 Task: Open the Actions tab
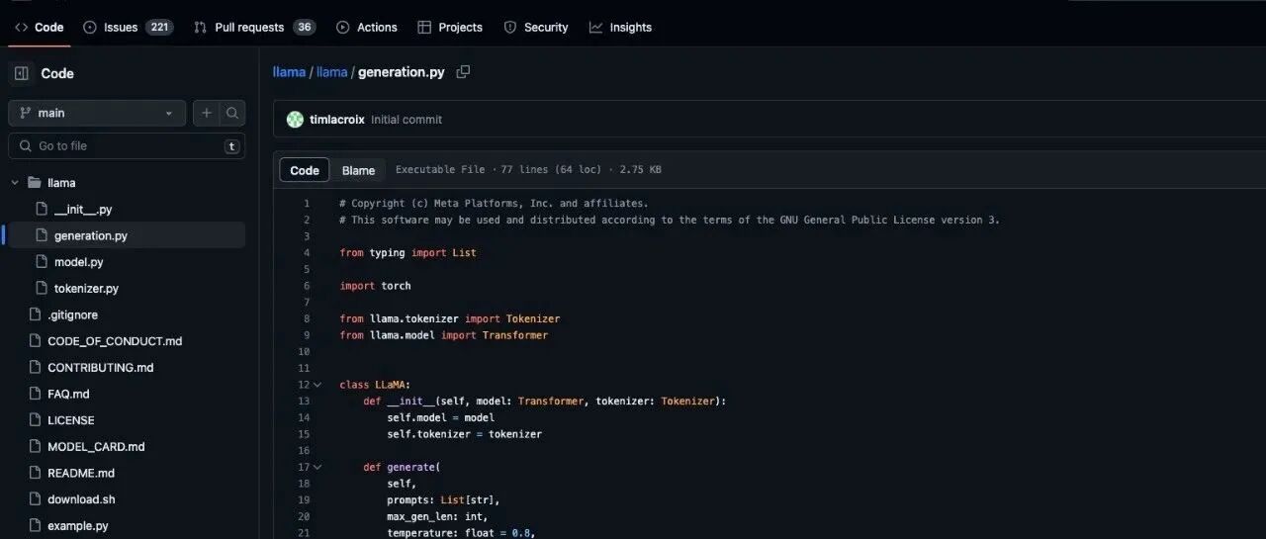tap(366, 28)
